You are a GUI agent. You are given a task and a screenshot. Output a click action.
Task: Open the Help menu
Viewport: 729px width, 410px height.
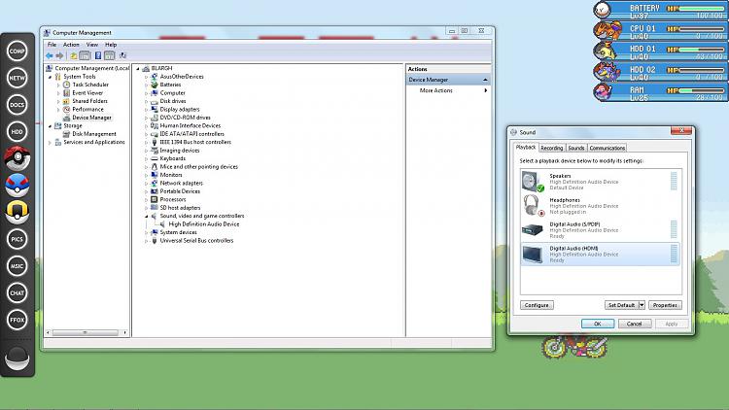[x=111, y=45]
